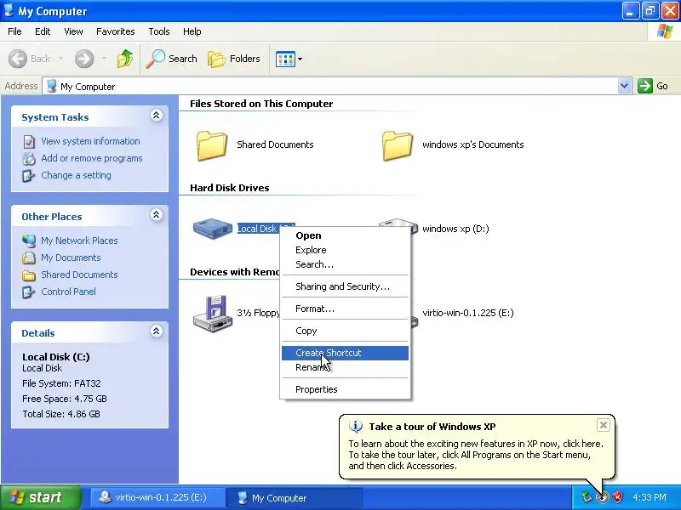Click the My Network Places link
This screenshot has width=681, height=510.
click(79, 241)
